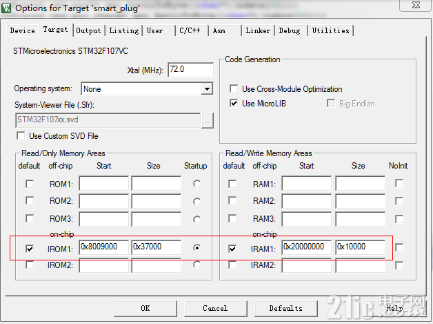Viewport: 433px width, 324px height.
Task: Click the RAM3 Start field
Action: pyautogui.click(x=307, y=219)
